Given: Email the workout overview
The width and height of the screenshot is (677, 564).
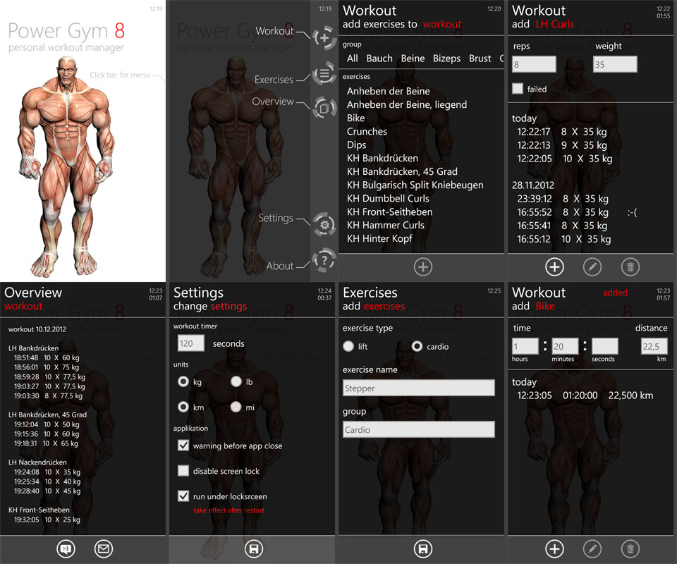Looking at the screenshot, I should (103, 549).
